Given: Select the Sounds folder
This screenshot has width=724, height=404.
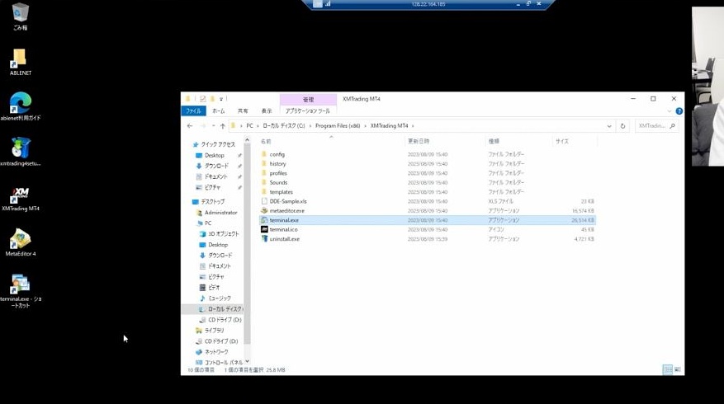Looking at the screenshot, I should pos(278,183).
